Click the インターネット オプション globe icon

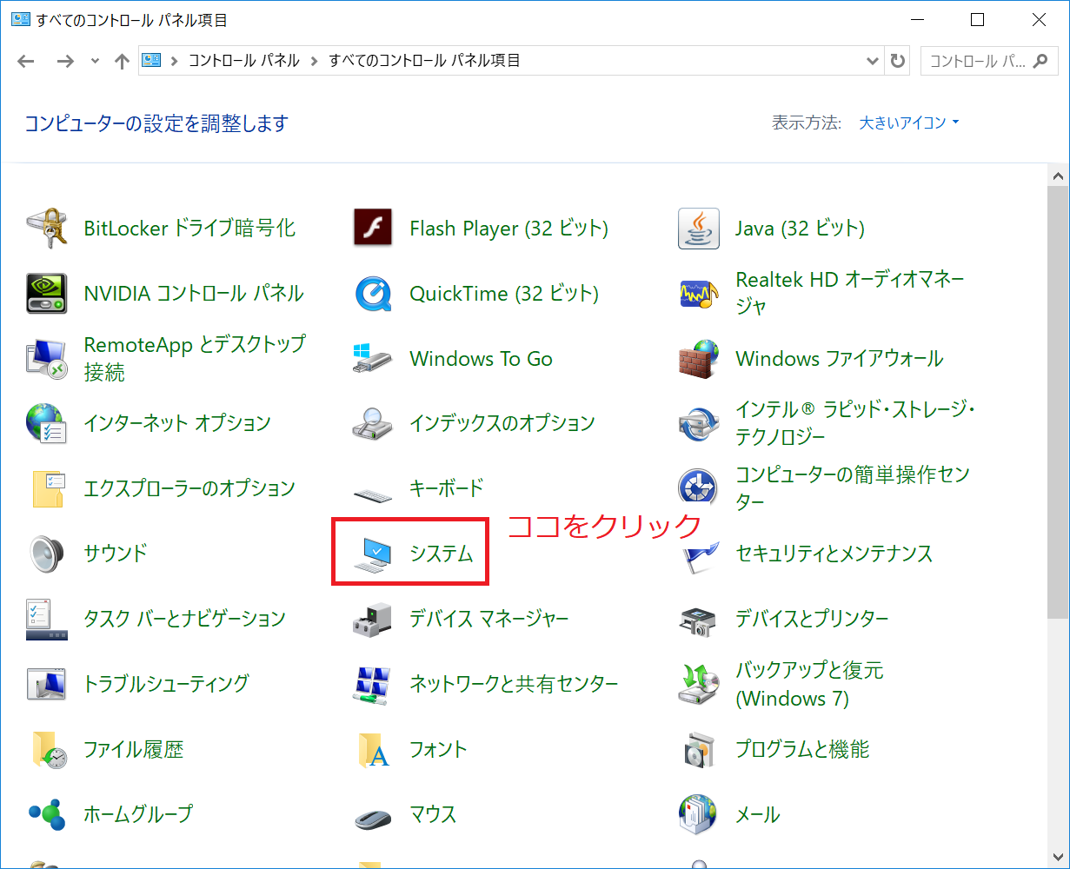coord(47,424)
